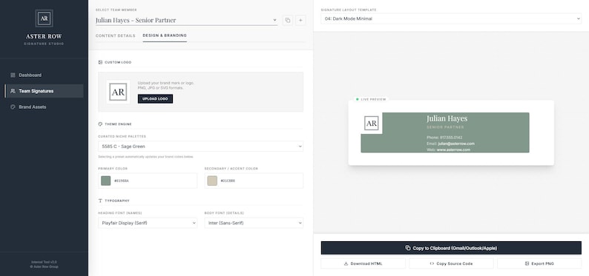The width and height of the screenshot is (589, 276).
Task: Click the Custom Logo section image icon
Action: click(x=100, y=62)
